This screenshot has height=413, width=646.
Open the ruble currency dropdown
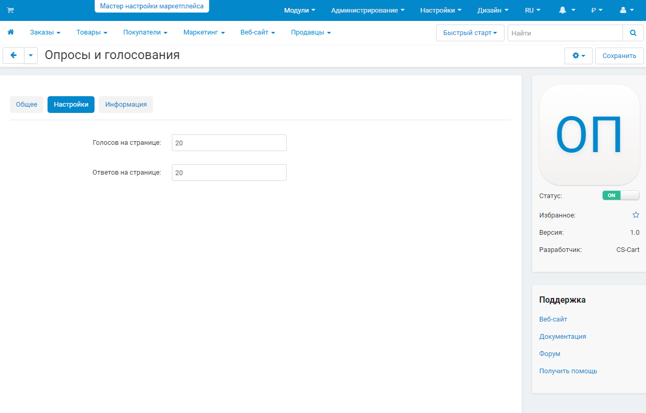click(x=596, y=10)
